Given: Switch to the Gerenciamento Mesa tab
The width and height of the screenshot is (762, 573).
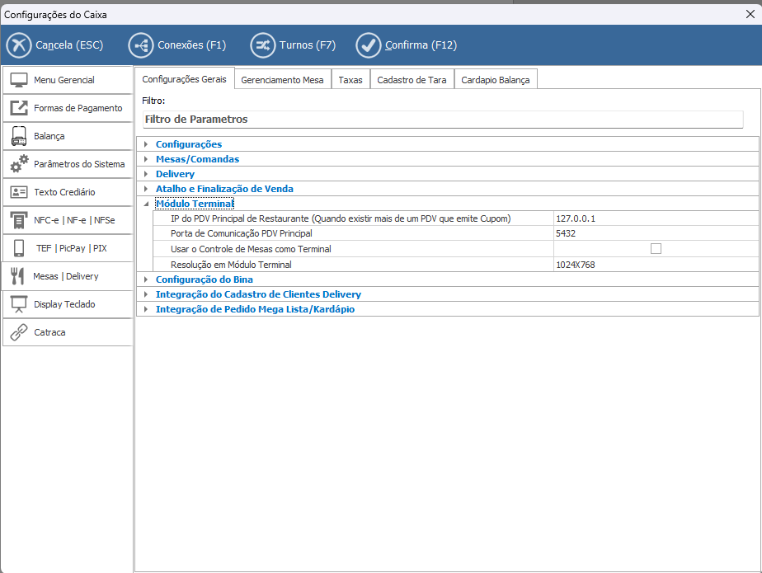Looking at the screenshot, I should [x=282, y=79].
